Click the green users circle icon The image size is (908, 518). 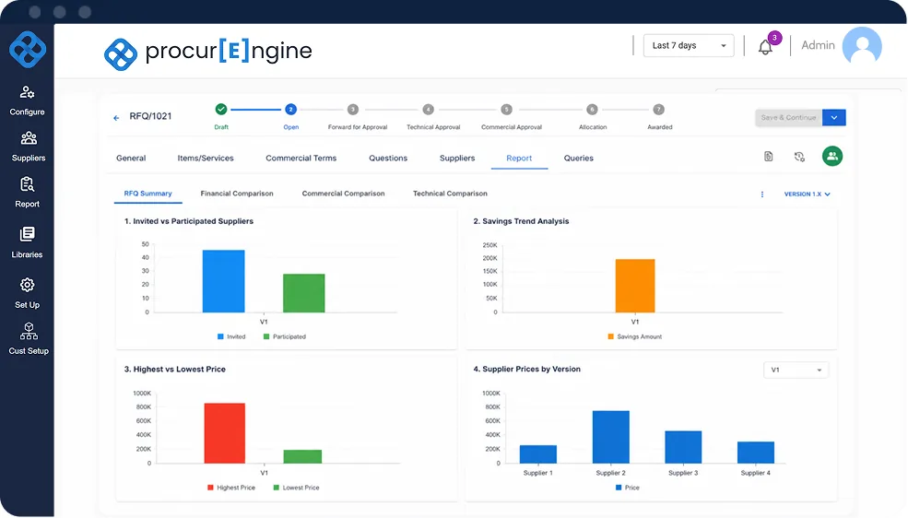click(x=832, y=157)
